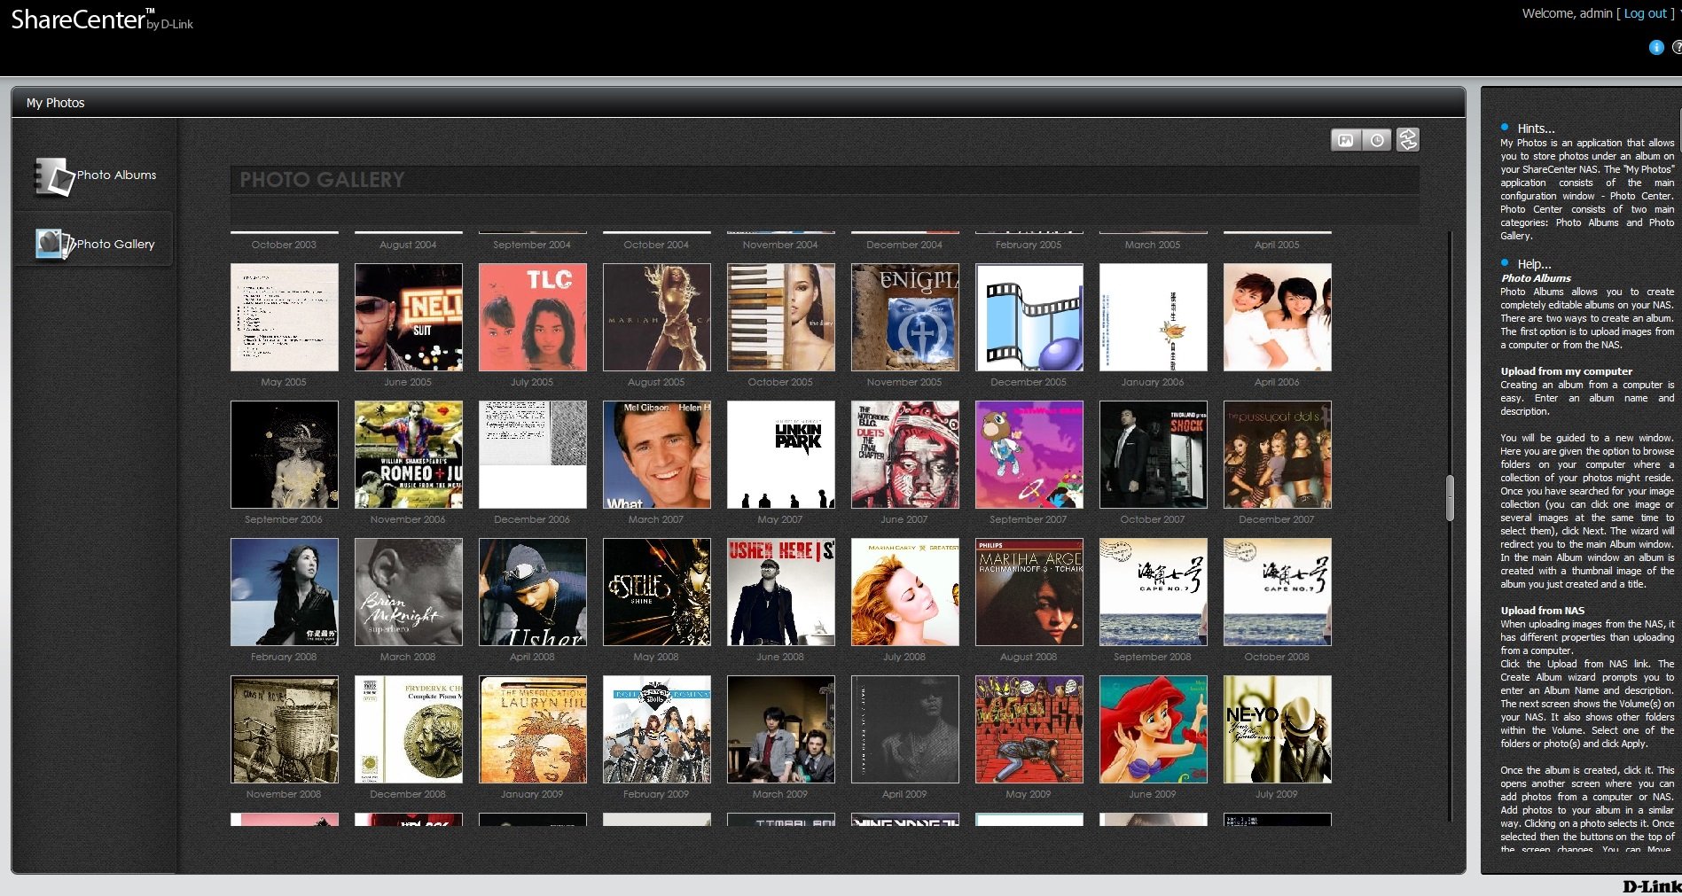Open the June 2005 TLC album thumbnail
The height and width of the screenshot is (896, 1682).
(x=532, y=317)
